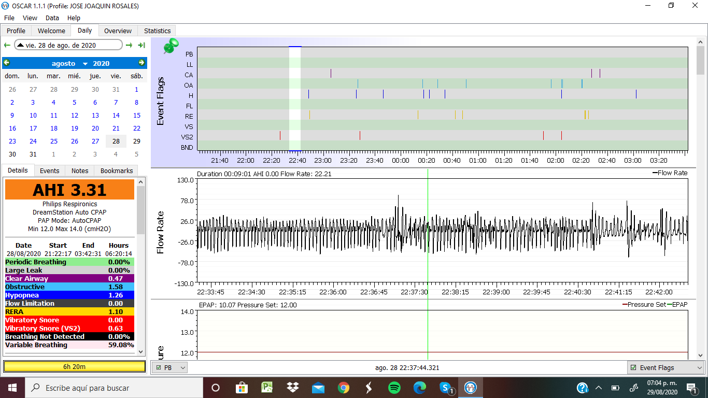Show hidden system tray icons

(599, 388)
